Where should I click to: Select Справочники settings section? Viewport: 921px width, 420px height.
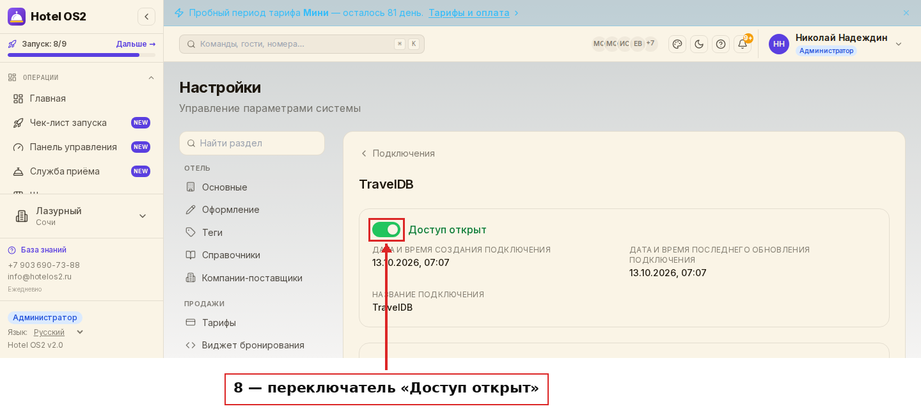252,255
